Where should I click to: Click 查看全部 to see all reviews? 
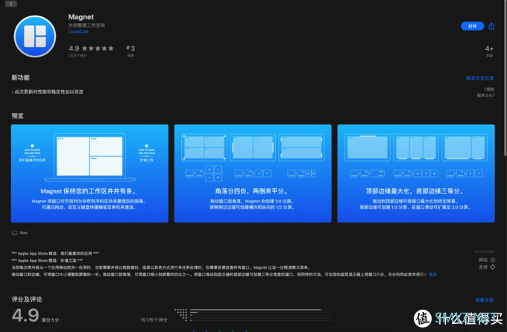(485, 300)
